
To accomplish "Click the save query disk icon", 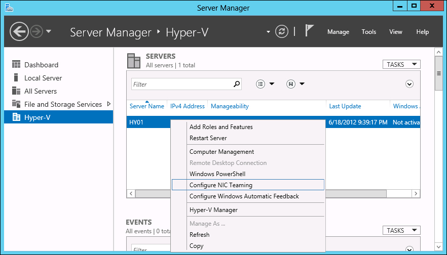I will tap(291, 84).
